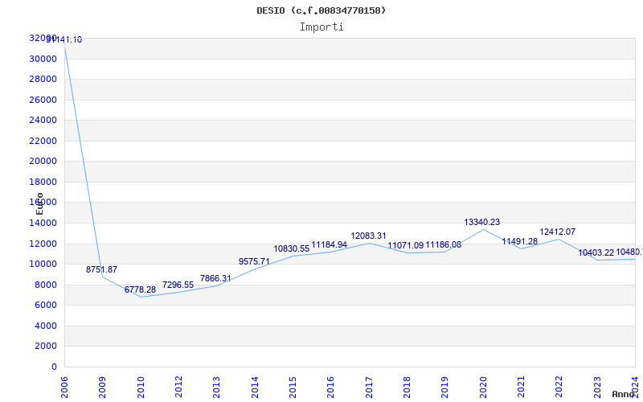The height and width of the screenshot is (402, 643).
Task: Select the 11184.94 data label
Action: (x=330, y=244)
